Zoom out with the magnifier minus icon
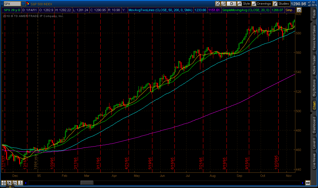 [x=15, y=183]
